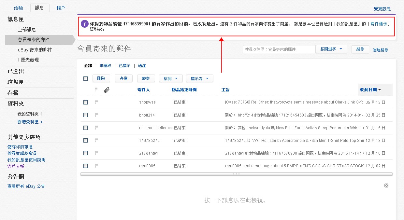Open the 移到 dropdown
The width and height of the screenshot is (404, 220).
[x=170, y=78]
